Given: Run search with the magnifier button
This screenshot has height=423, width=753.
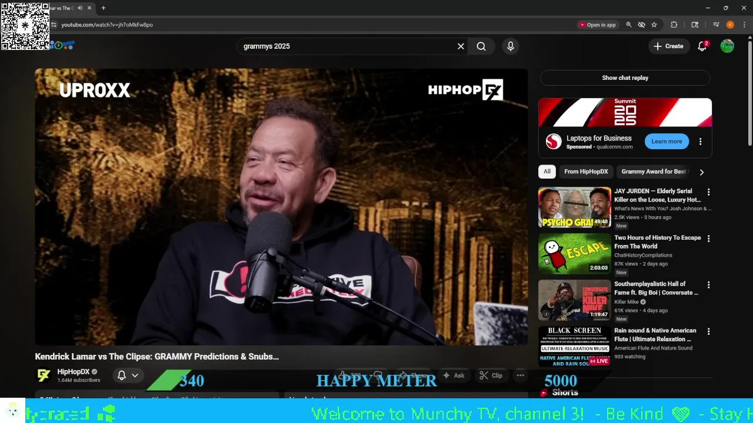Looking at the screenshot, I should pos(481,46).
